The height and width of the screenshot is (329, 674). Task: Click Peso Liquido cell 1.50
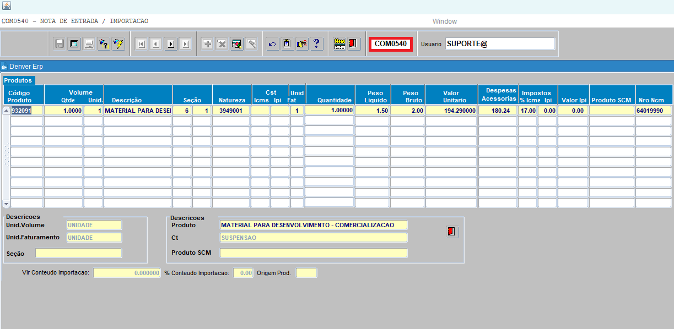click(373, 111)
